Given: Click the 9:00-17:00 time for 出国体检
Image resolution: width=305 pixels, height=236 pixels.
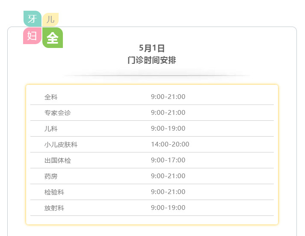Looking at the screenshot, I should coord(168,160).
